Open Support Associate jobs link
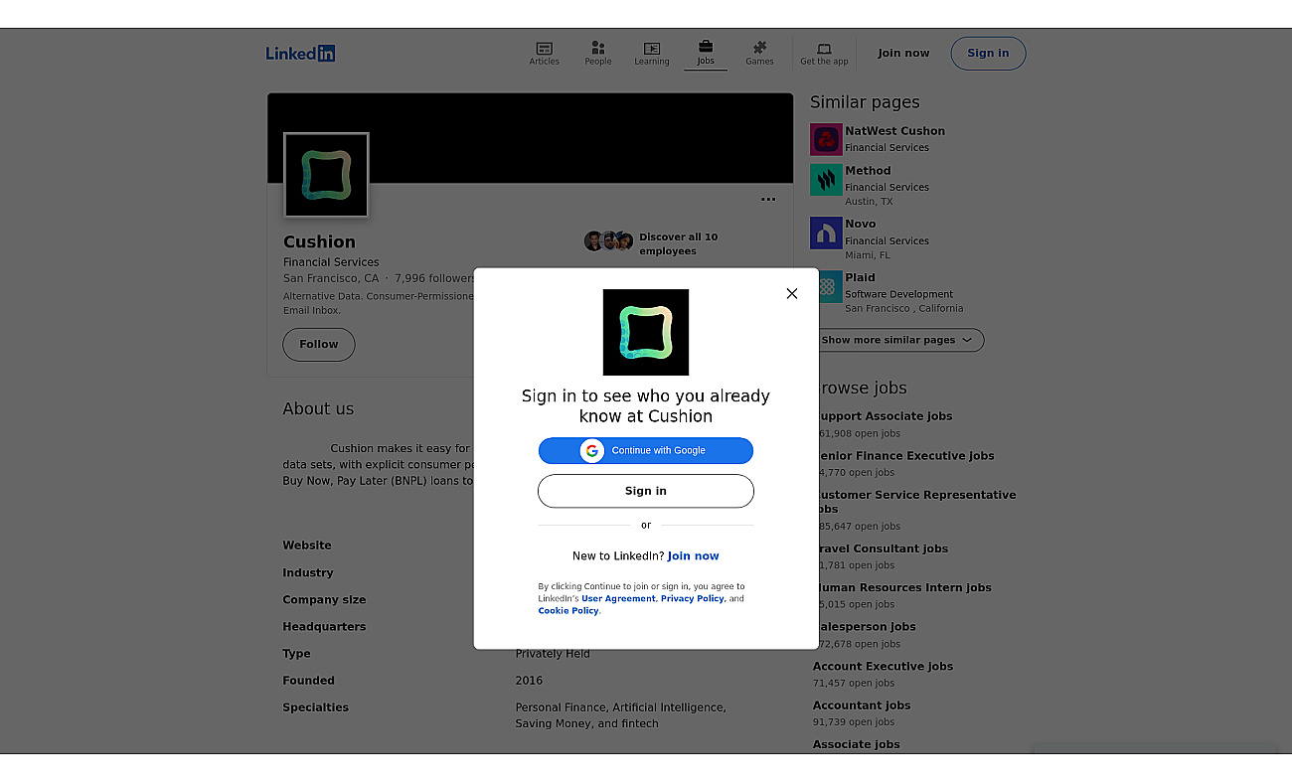Screen dimensions: 1292x783 pyautogui.click(x=883, y=416)
